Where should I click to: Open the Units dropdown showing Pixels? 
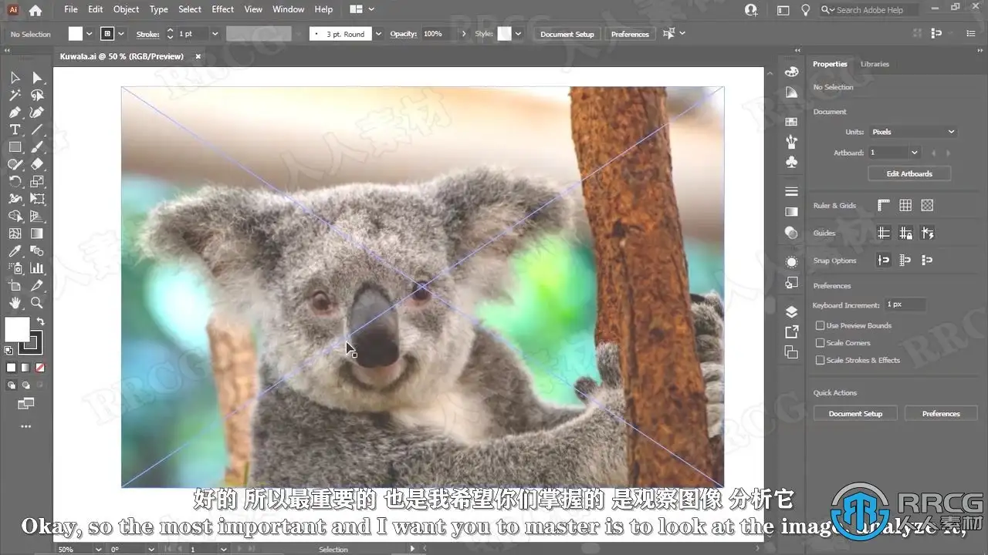click(x=913, y=132)
